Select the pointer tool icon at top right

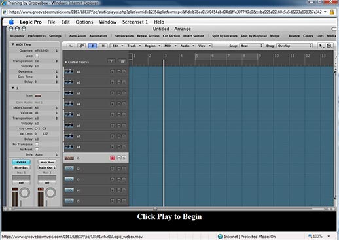[x=321, y=46]
